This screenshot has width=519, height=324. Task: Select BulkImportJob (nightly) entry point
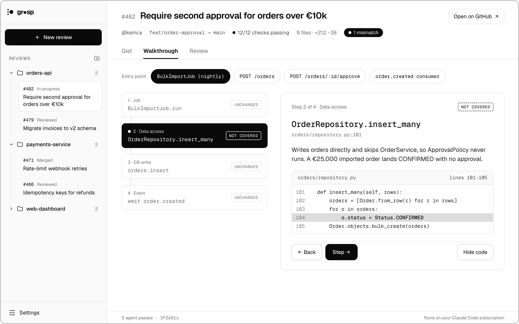coord(190,76)
